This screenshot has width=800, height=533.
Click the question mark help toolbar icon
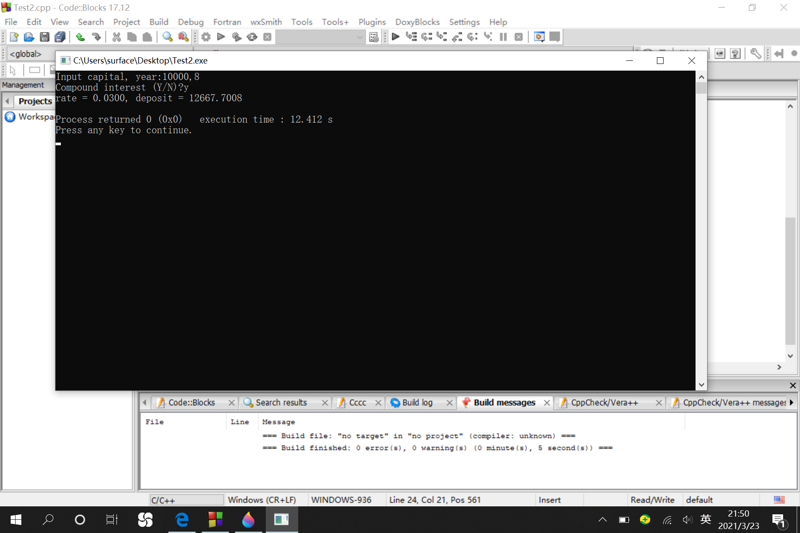(x=736, y=54)
